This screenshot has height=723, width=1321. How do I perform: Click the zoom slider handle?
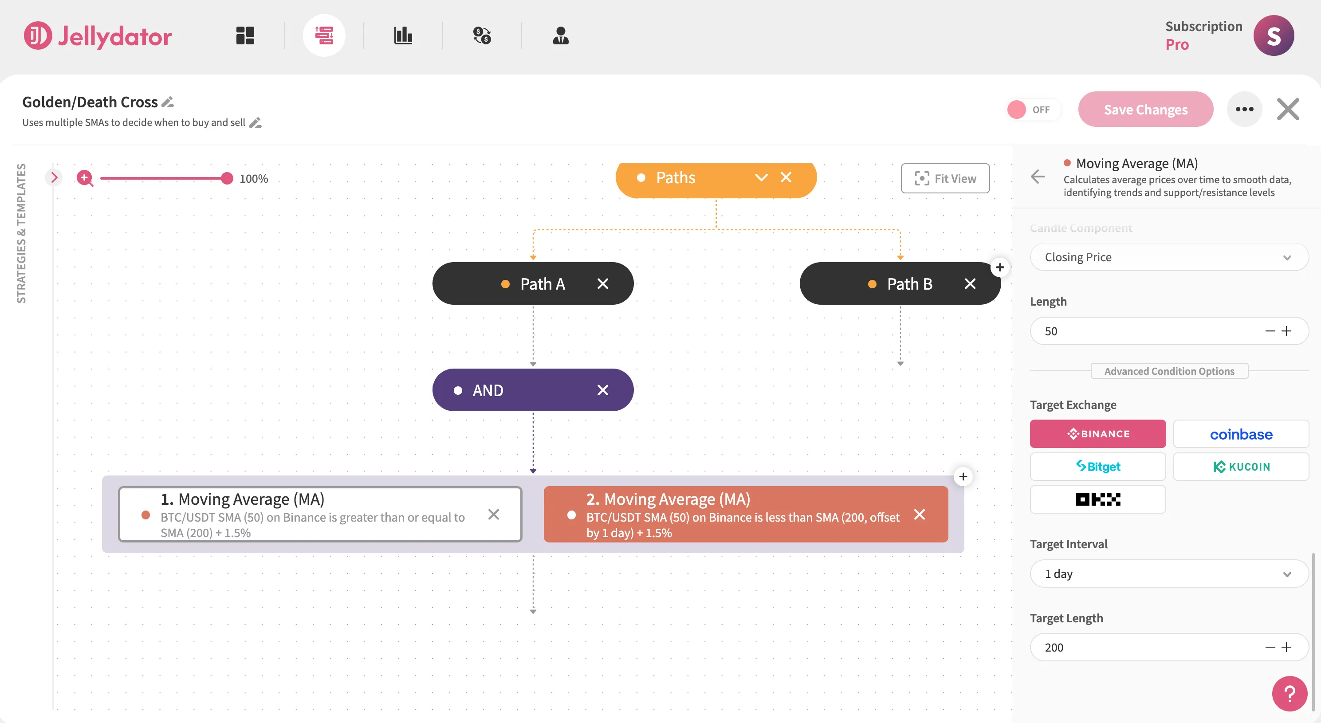click(227, 178)
